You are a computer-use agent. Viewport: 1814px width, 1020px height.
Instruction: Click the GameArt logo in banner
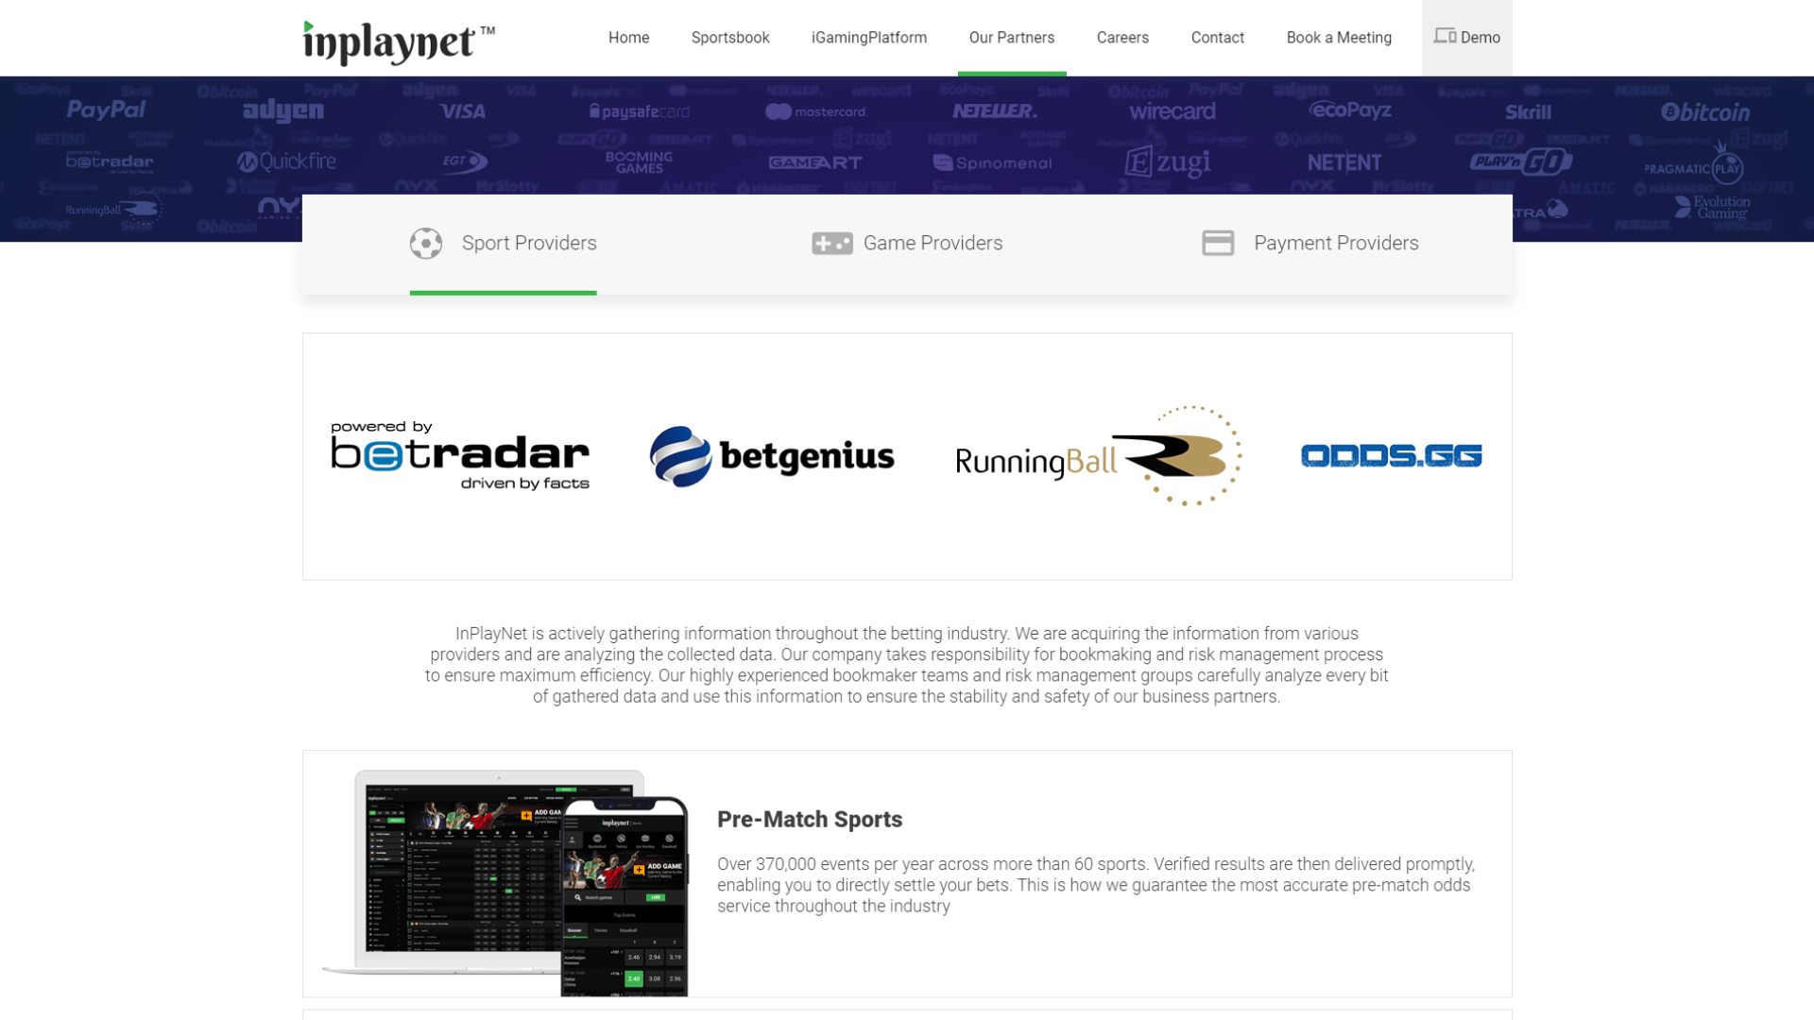coord(815,162)
